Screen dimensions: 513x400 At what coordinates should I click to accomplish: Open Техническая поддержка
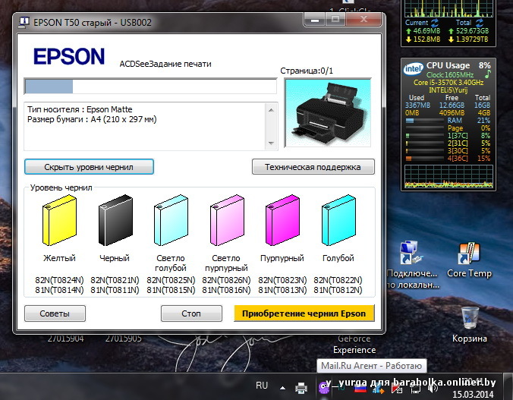[313, 167]
